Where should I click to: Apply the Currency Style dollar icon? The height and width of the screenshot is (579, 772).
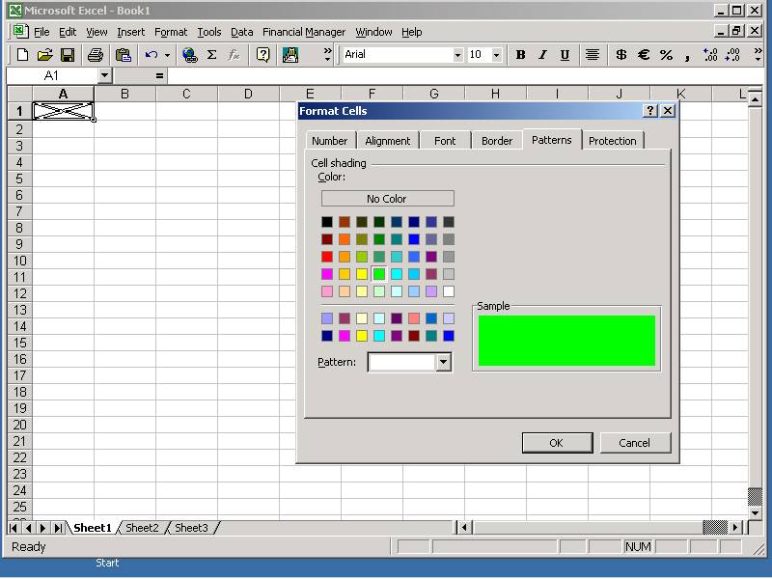[x=620, y=55]
